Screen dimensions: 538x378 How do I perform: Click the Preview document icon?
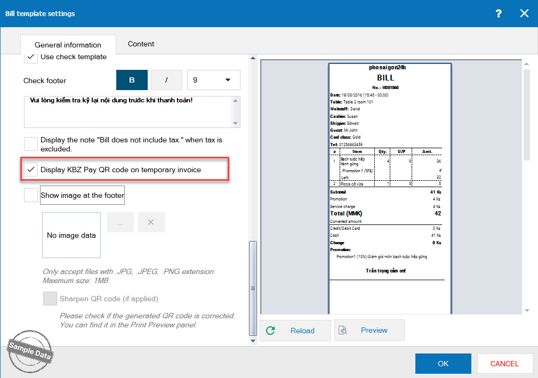point(342,330)
